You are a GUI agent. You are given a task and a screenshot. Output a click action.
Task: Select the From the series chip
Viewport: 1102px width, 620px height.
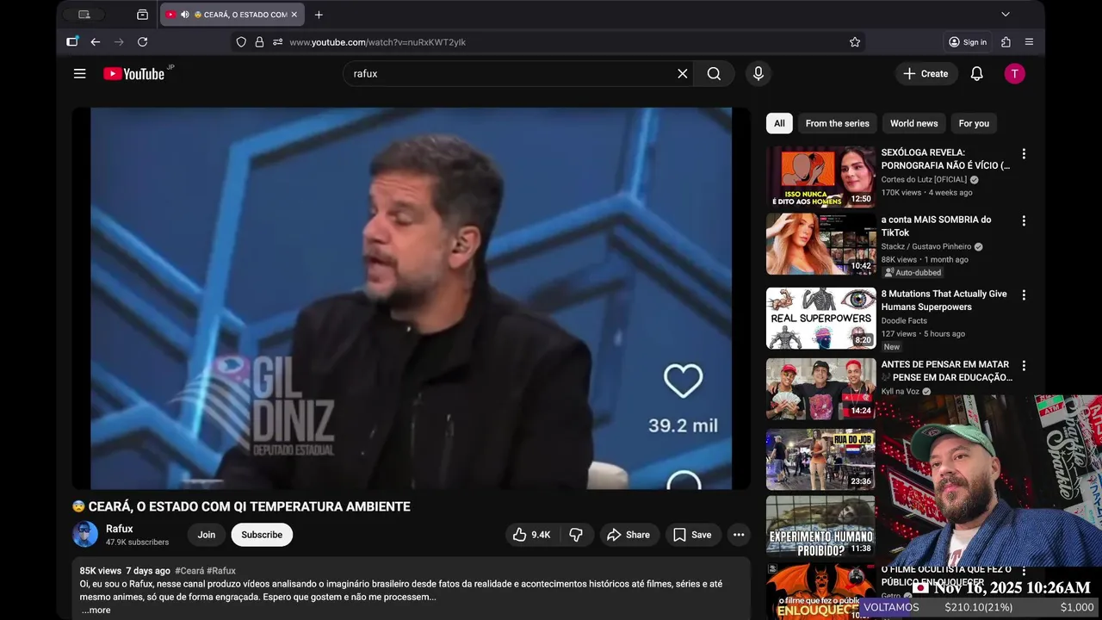point(838,124)
